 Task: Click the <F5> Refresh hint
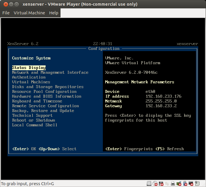pyautogui.click(x=170, y=149)
